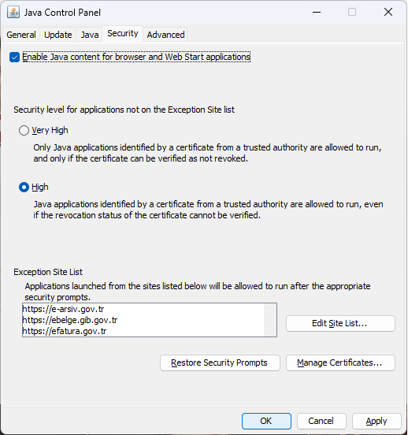408x435 pixels.
Task: Go to the Java tab
Action: click(90, 35)
